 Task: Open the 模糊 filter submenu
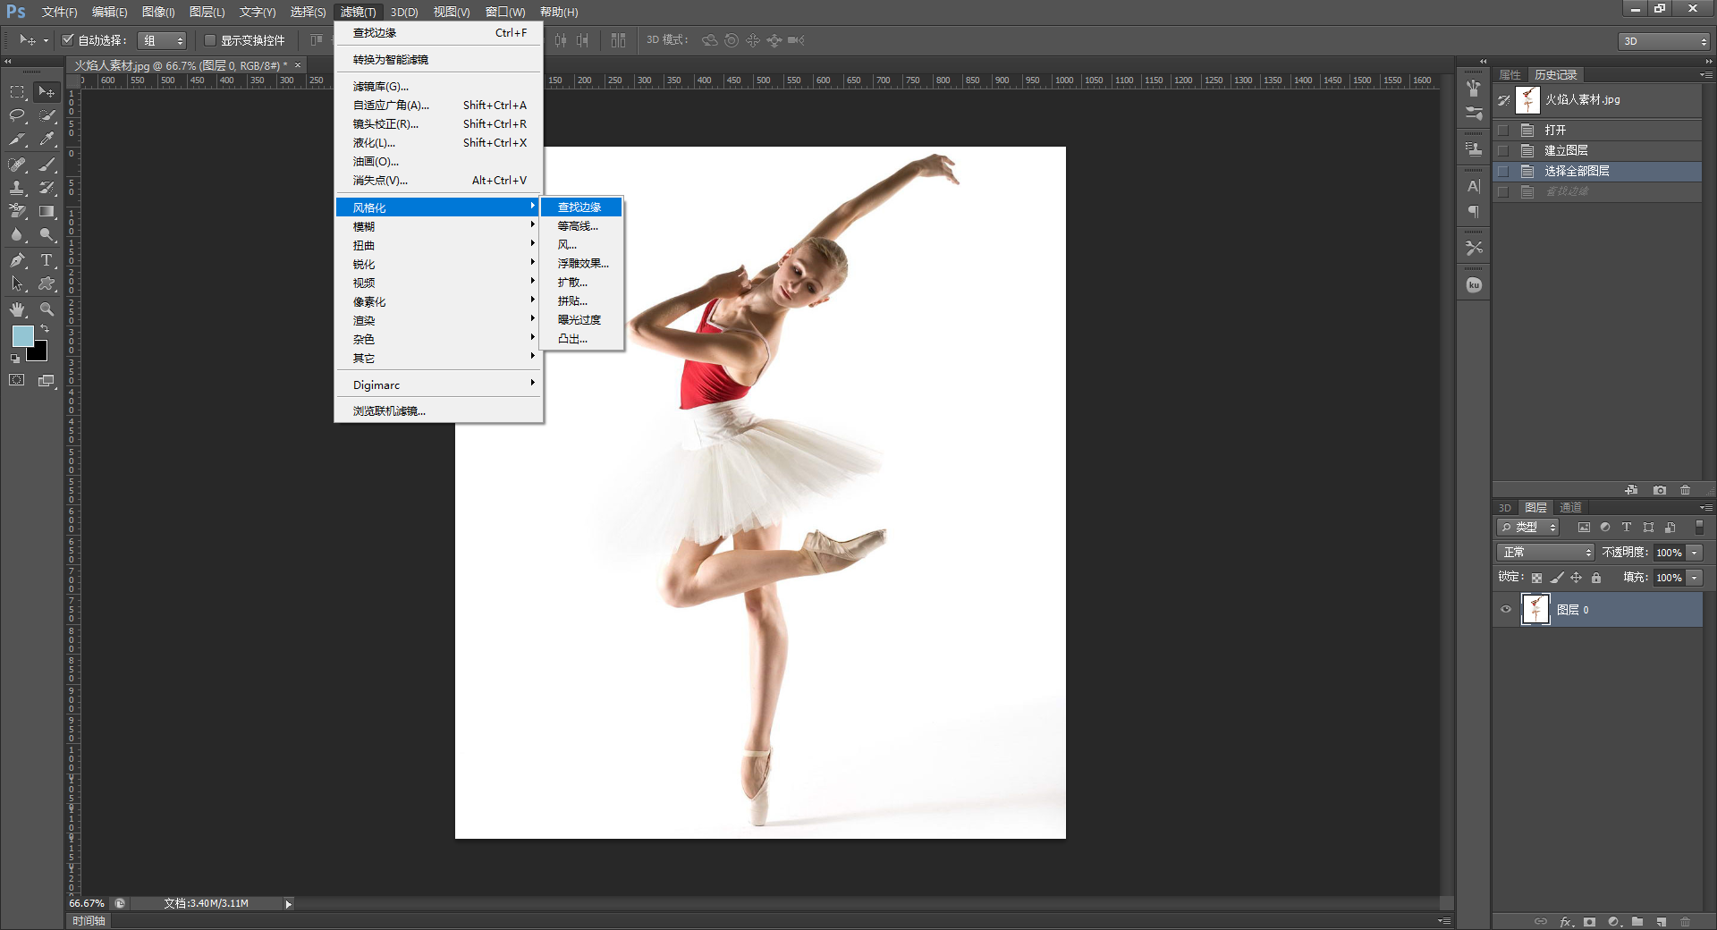[438, 226]
